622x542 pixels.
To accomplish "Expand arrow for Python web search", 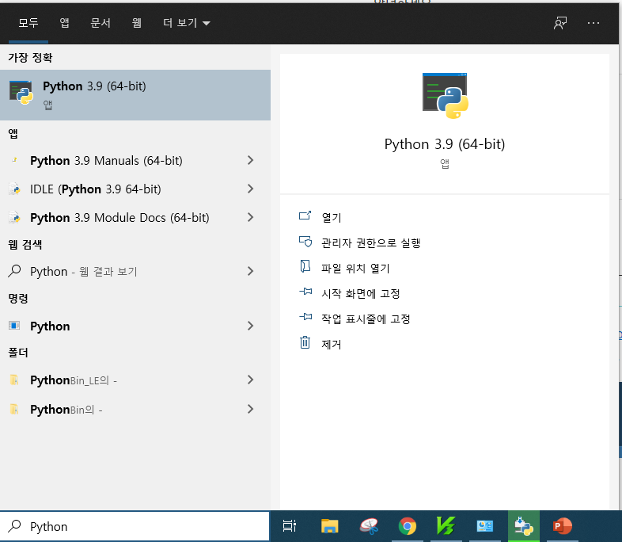I will pos(250,272).
